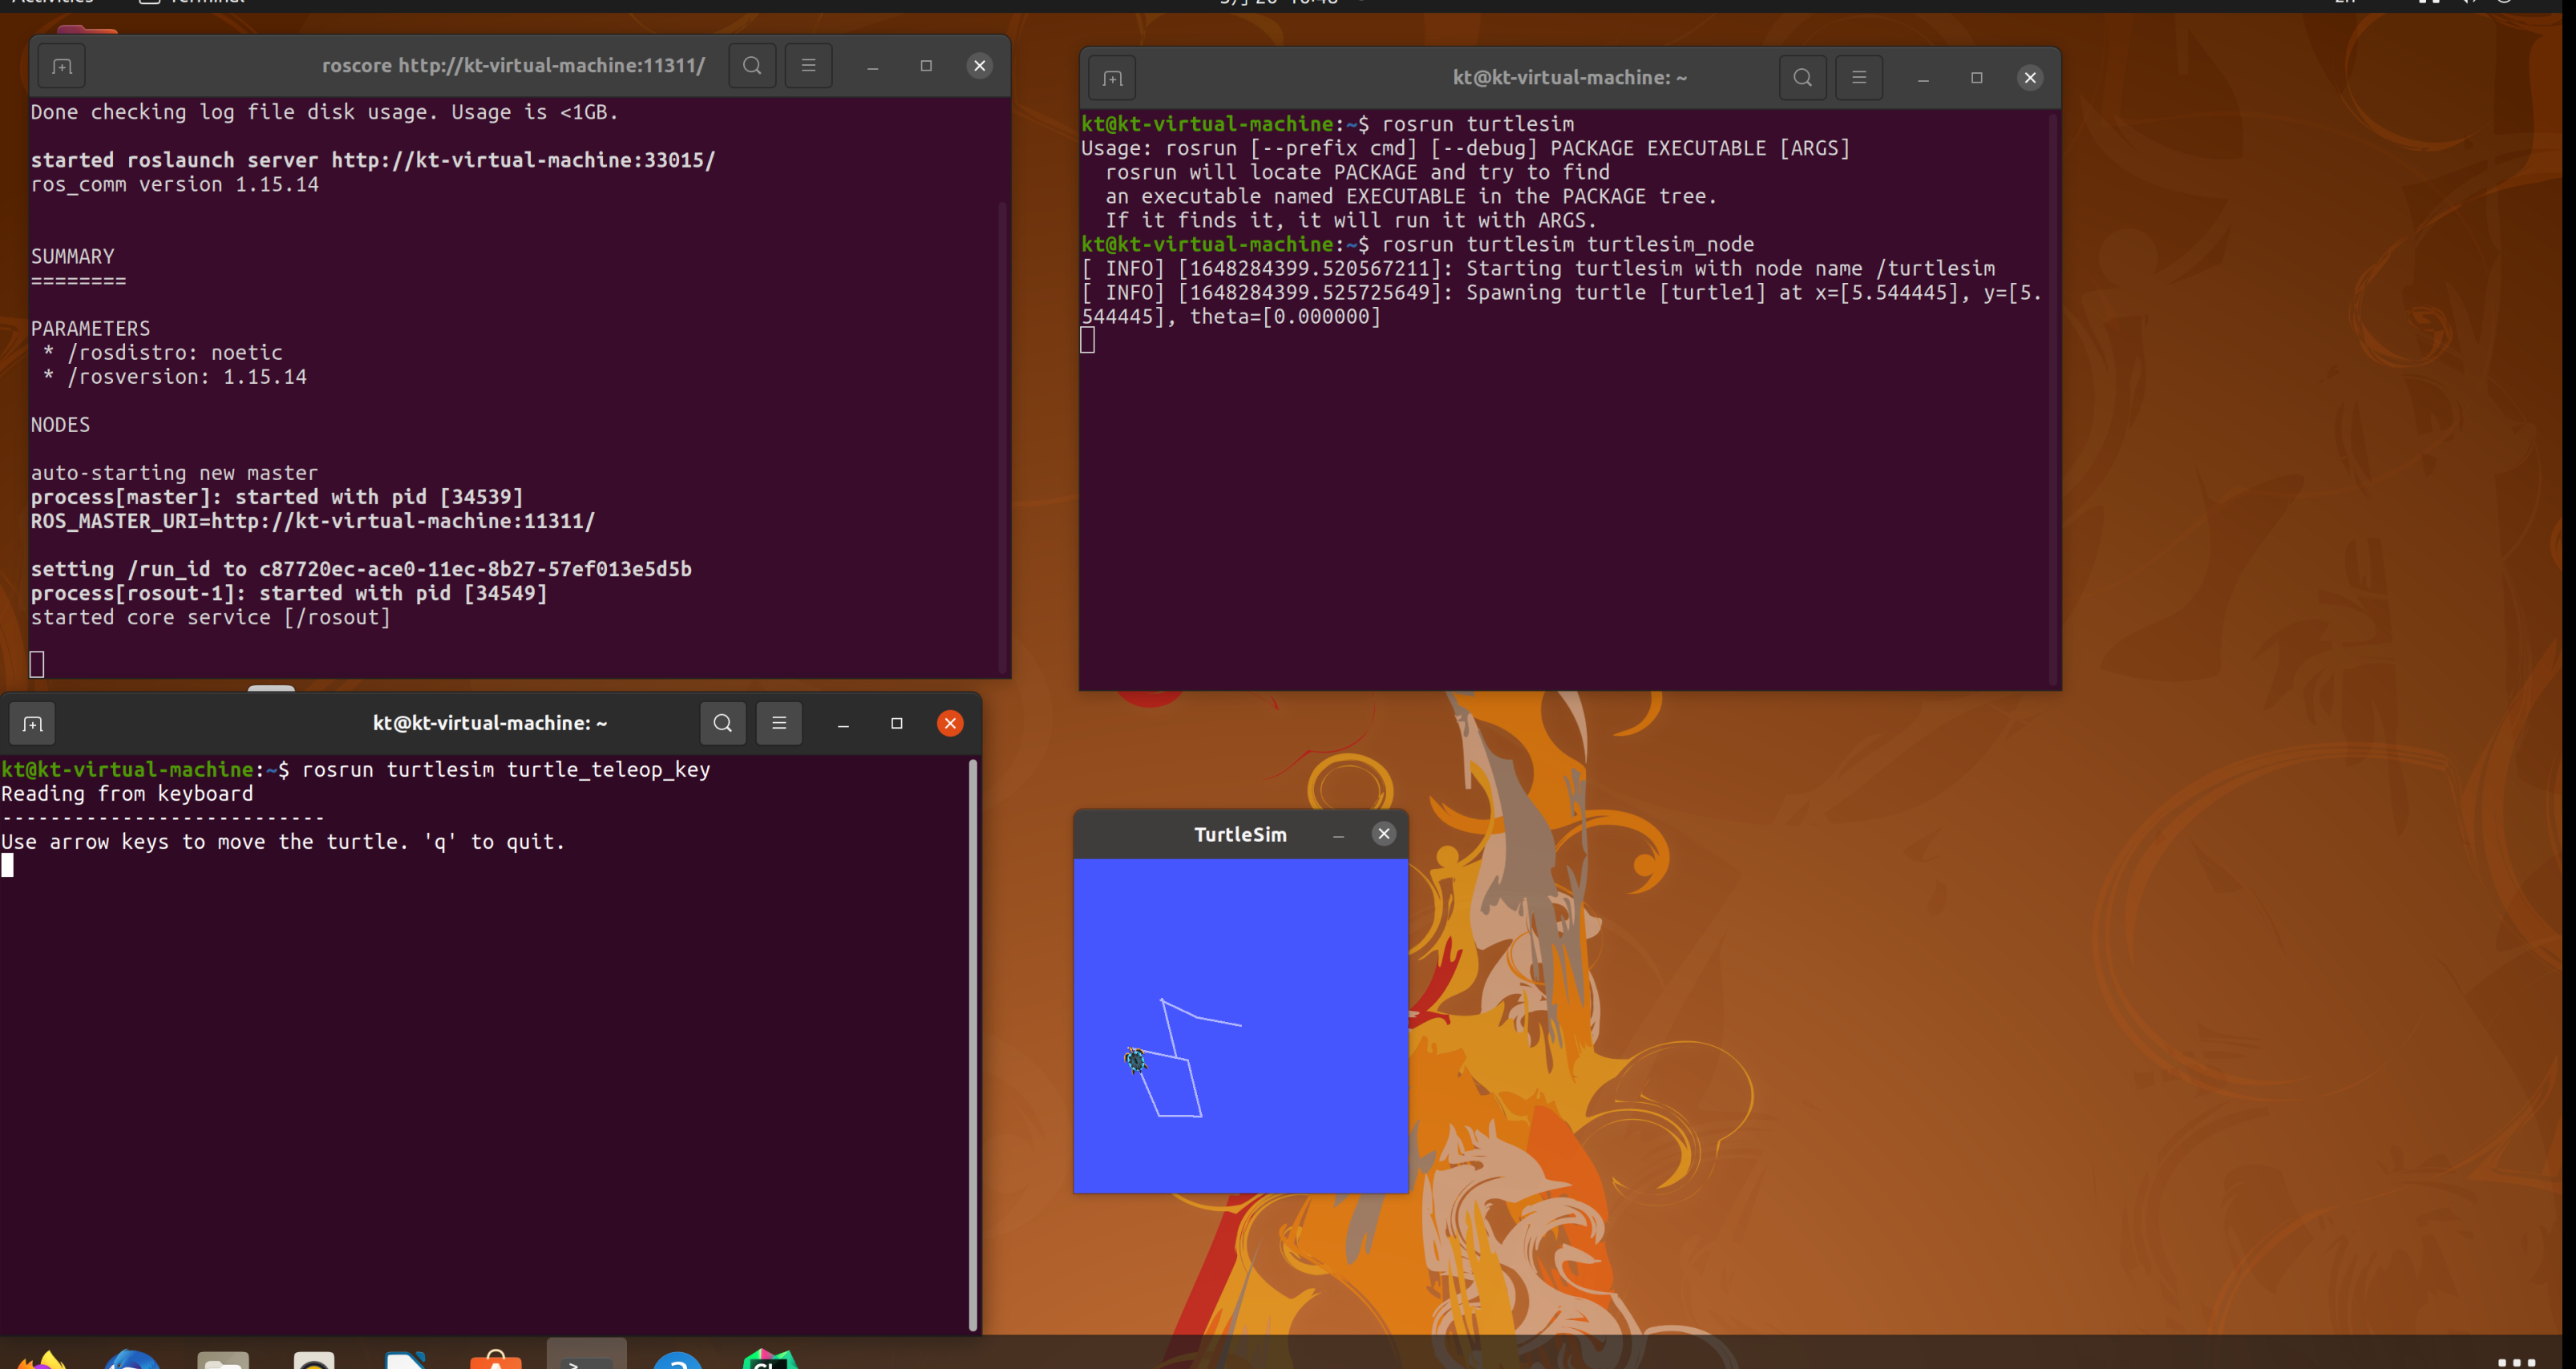Open a new tab in the roscore terminal
This screenshot has width=2576, height=1369.
61,66
